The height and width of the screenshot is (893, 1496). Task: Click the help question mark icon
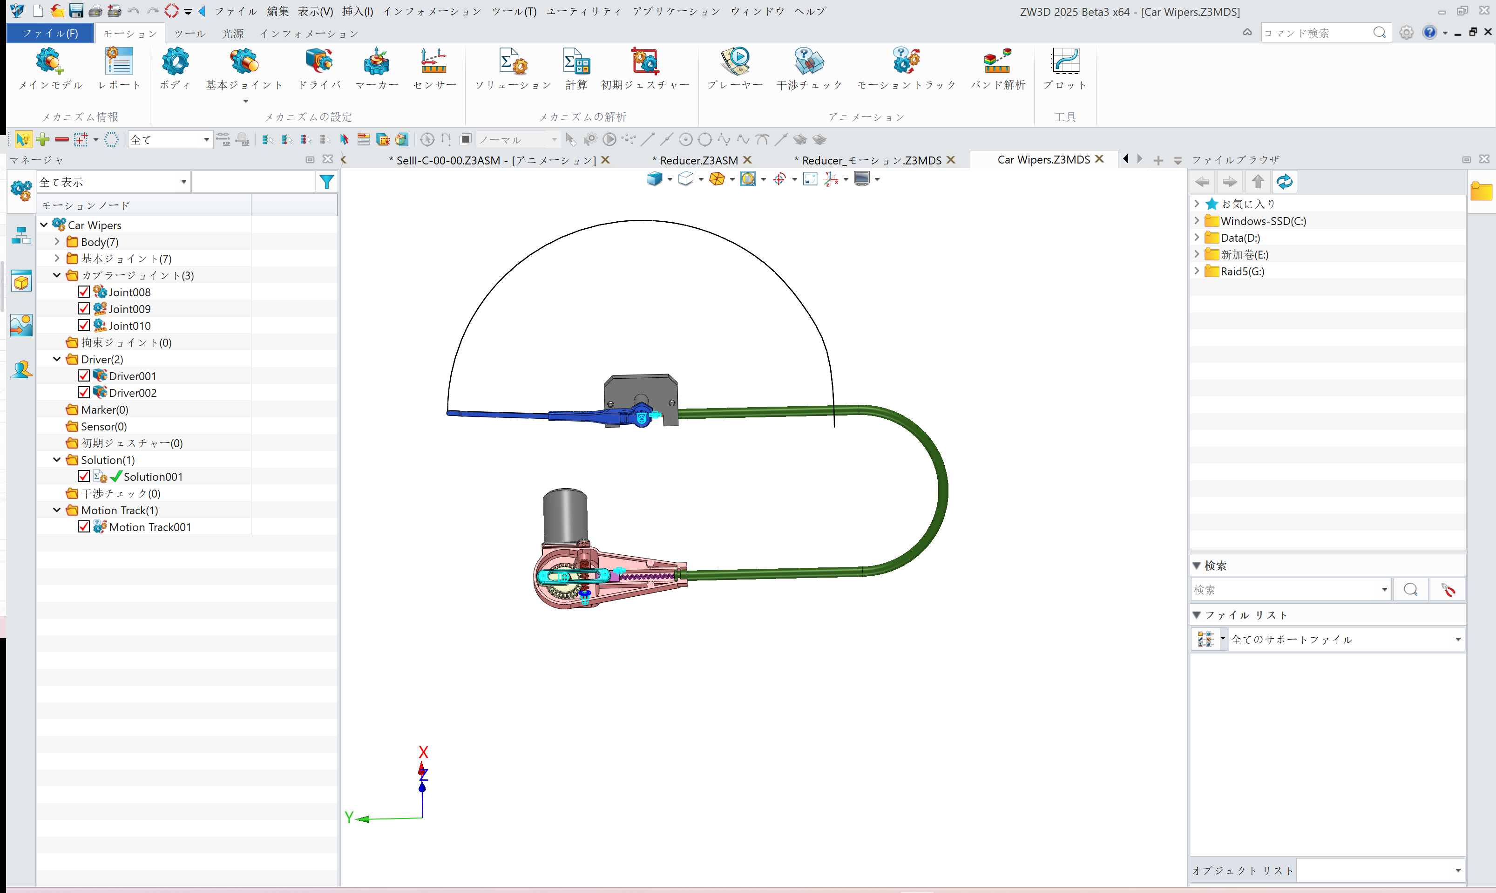pos(1429,33)
